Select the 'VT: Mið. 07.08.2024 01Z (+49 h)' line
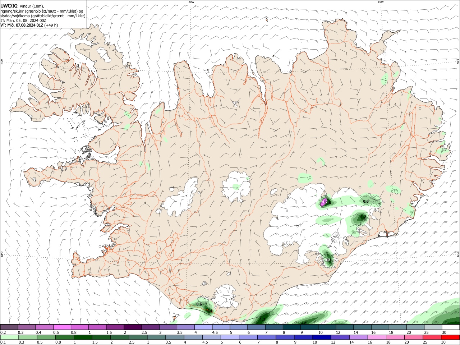This screenshot has width=460, height=345. tap(29, 25)
